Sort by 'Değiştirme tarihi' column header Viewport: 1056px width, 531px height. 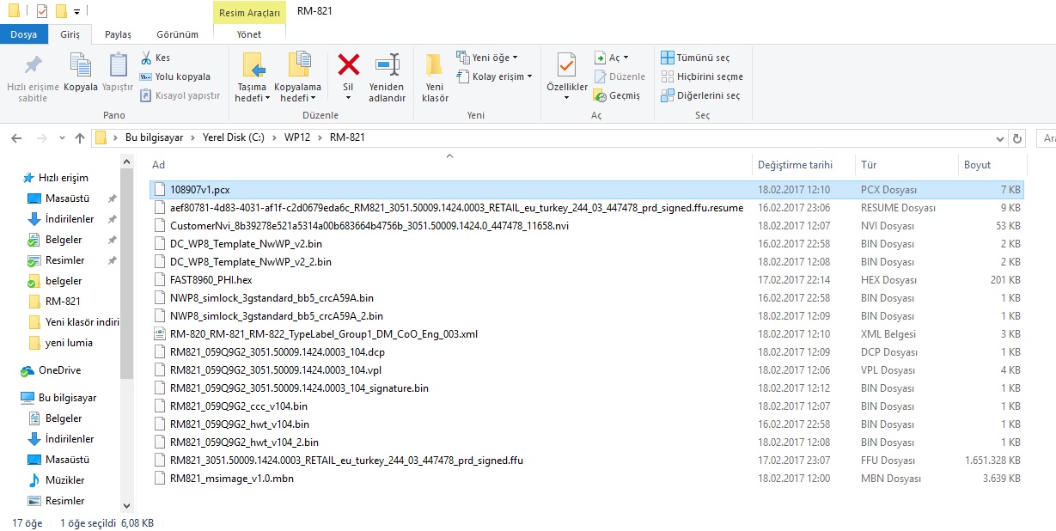point(795,164)
